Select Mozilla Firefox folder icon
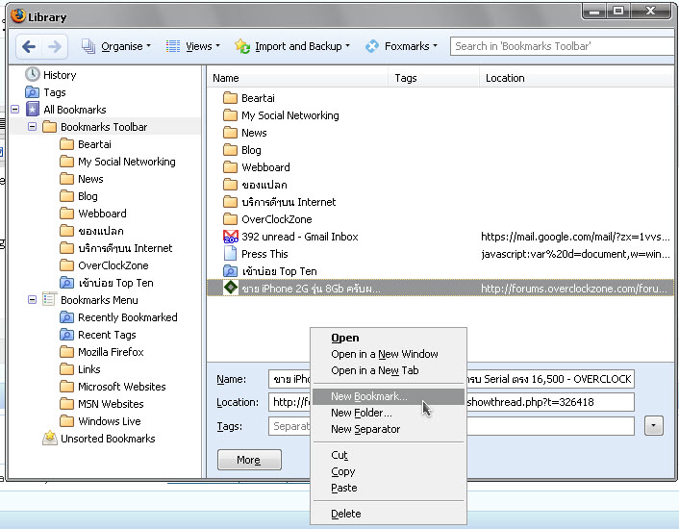Viewport: 679px width, 529px height. 66,352
